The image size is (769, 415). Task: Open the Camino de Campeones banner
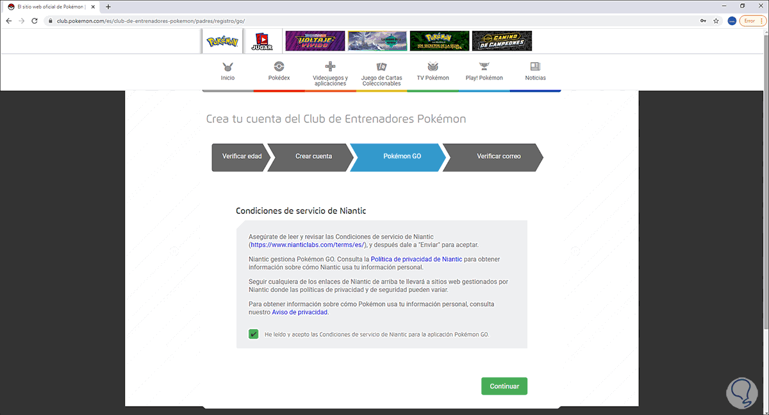(x=502, y=41)
